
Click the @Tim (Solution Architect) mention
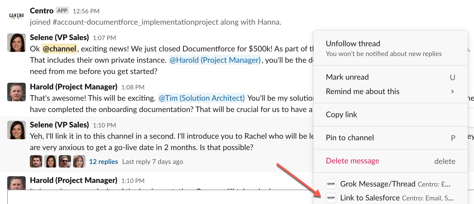pyautogui.click(x=201, y=98)
